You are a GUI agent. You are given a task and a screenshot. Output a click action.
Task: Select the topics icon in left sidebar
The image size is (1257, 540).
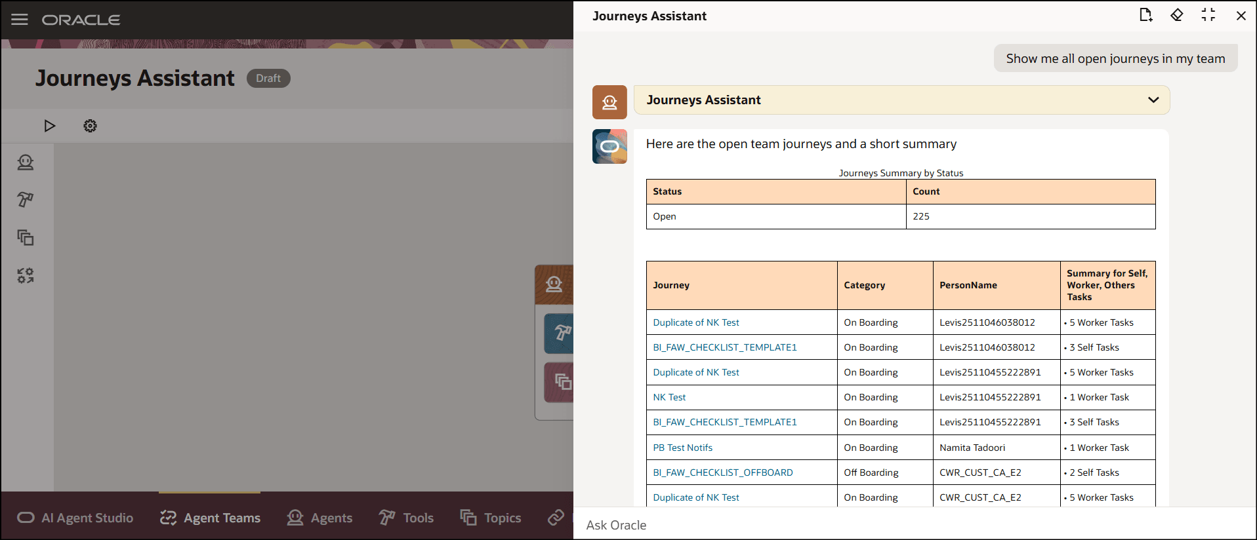(x=26, y=237)
